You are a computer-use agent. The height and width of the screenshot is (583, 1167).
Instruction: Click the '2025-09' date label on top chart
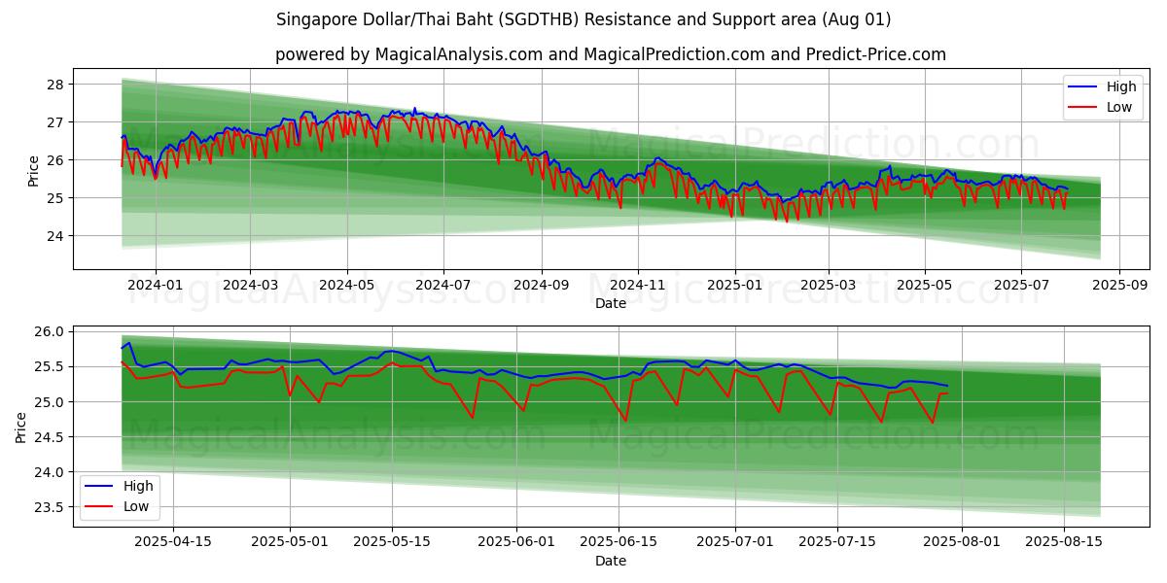tap(1119, 286)
